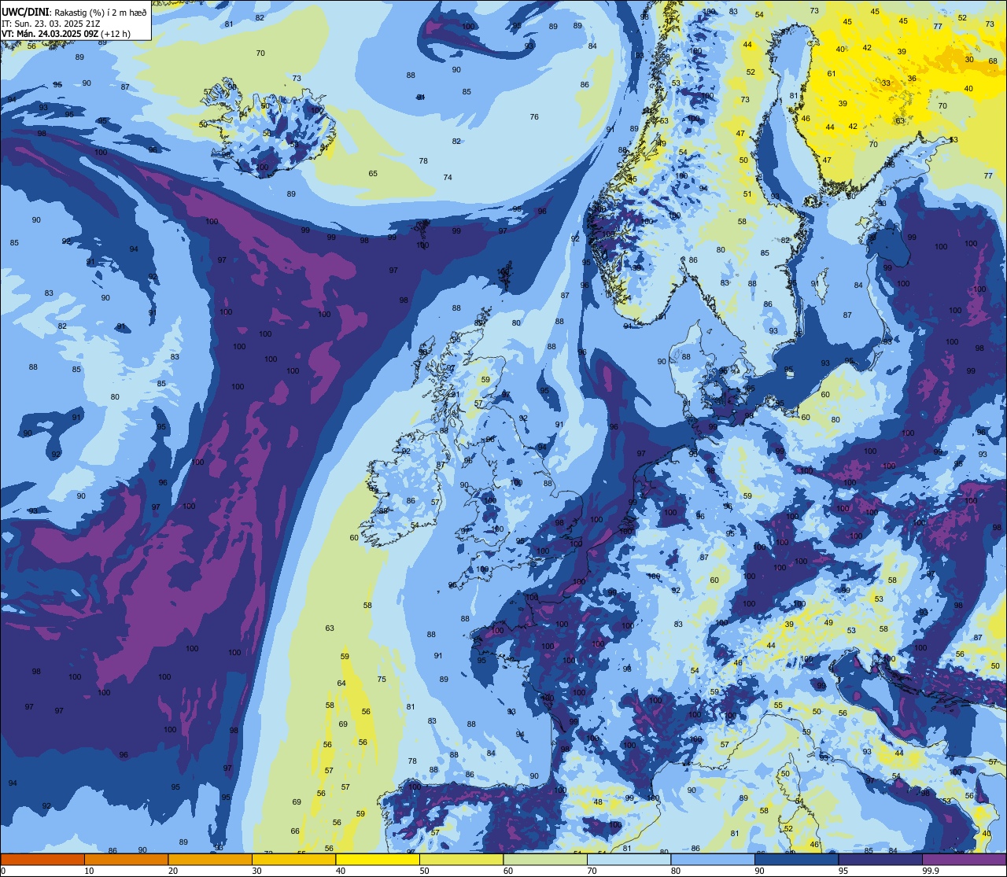
Task: Click the valid time "VT: Mán. 24.03.2025 09Z (+12 h)"
Action: 66,34
